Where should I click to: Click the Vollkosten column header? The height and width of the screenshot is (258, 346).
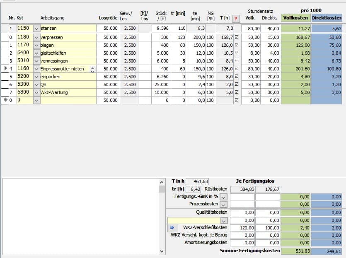[x=295, y=18]
